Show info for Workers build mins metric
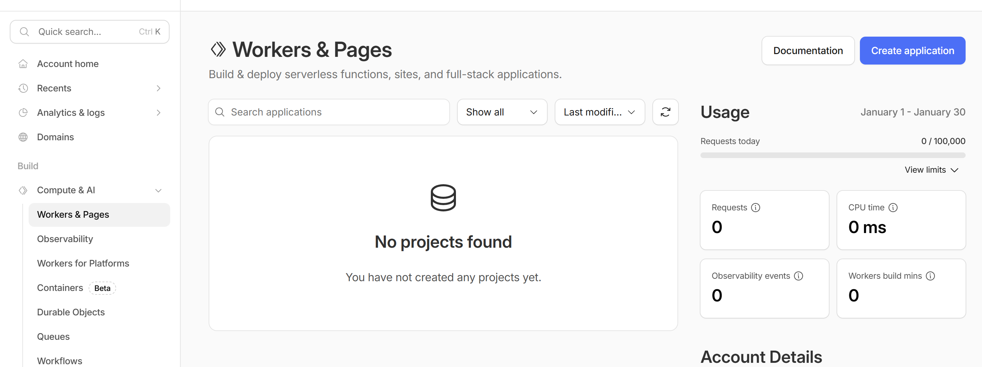Screen dimensions: 982x367 click(x=930, y=276)
